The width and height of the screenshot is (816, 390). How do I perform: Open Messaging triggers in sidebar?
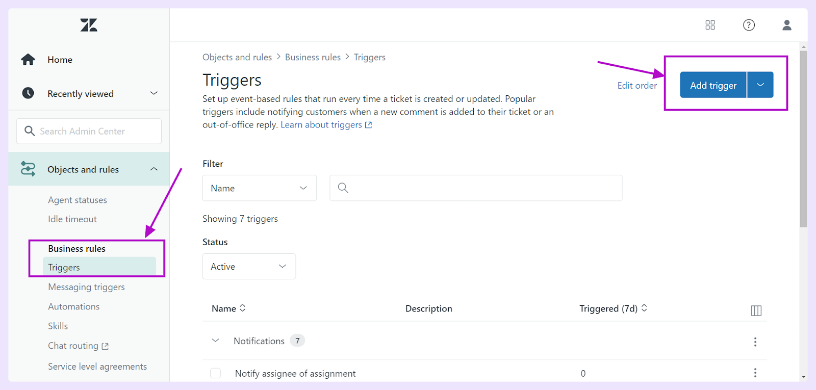pyautogui.click(x=86, y=287)
